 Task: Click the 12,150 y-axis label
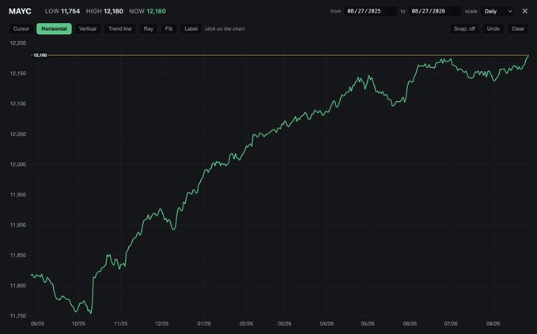[x=18, y=73]
